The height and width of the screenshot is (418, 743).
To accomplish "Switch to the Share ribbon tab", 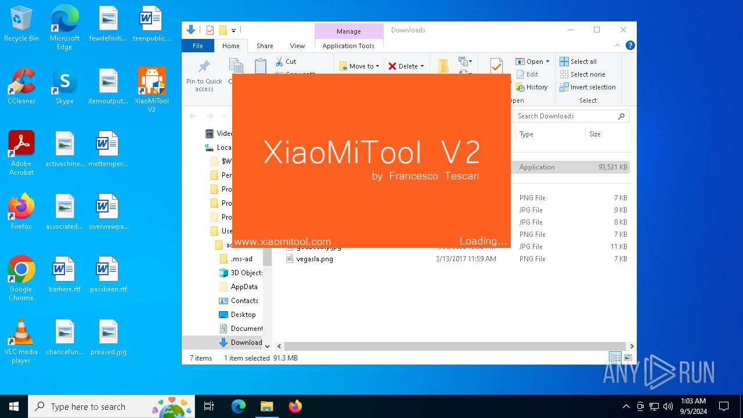I will tap(265, 46).
